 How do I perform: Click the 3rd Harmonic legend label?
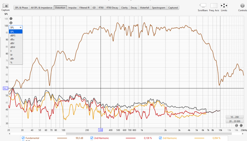point(170,138)
